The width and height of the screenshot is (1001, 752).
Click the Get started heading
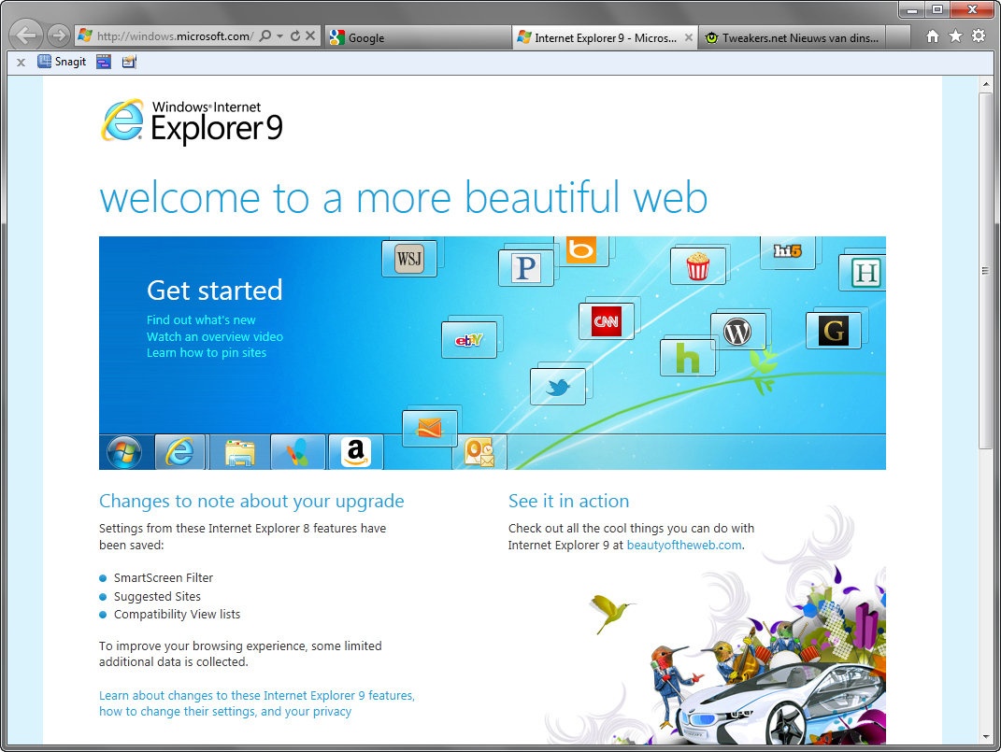(215, 291)
